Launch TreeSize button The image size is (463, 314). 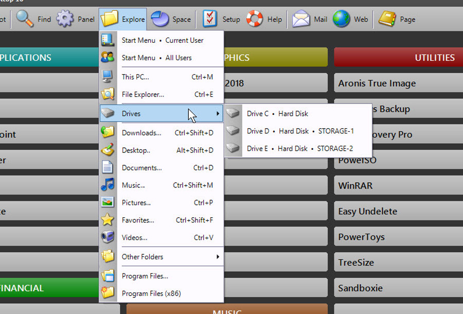pos(398,263)
